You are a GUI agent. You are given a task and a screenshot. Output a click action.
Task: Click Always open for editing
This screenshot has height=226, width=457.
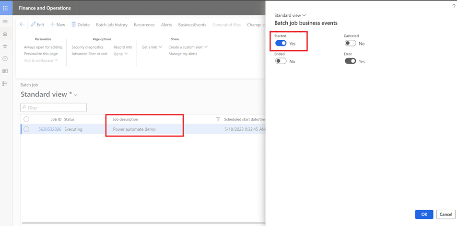click(x=43, y=47)
